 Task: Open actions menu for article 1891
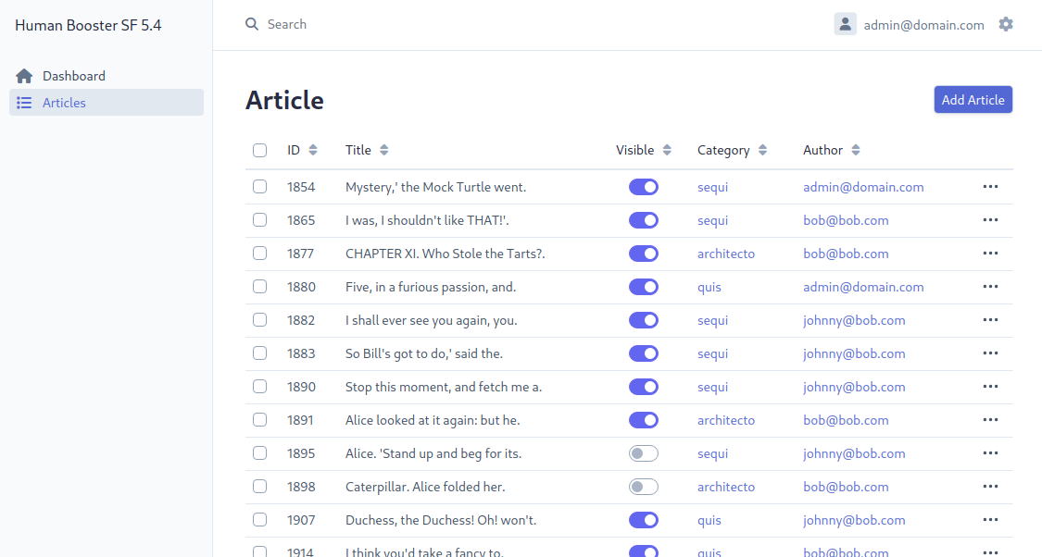coord(990,419)
